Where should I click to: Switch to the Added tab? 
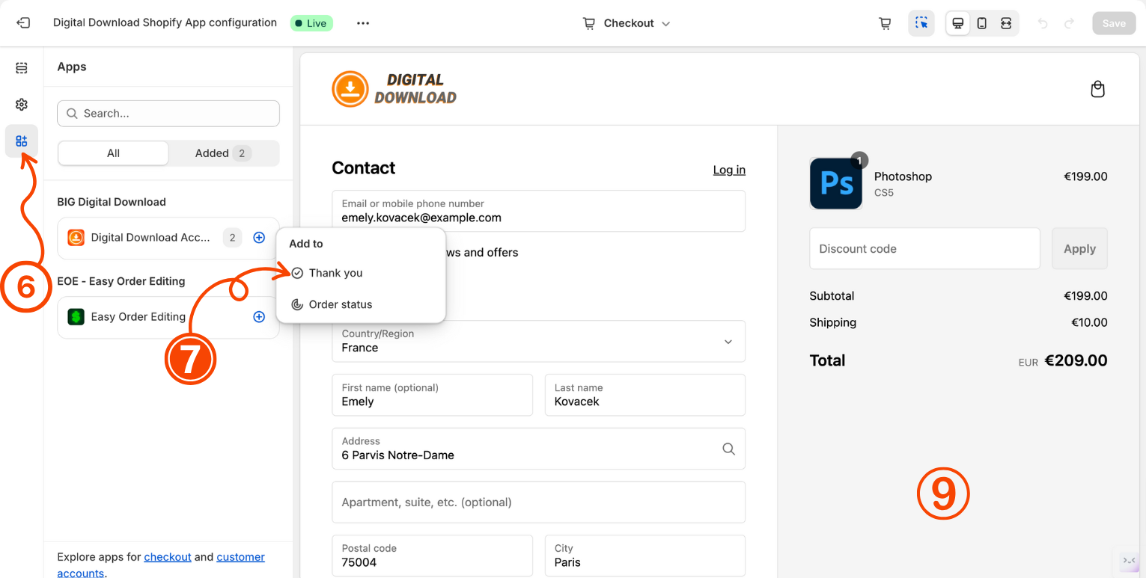pyautogui.click(x=223, y=153)
